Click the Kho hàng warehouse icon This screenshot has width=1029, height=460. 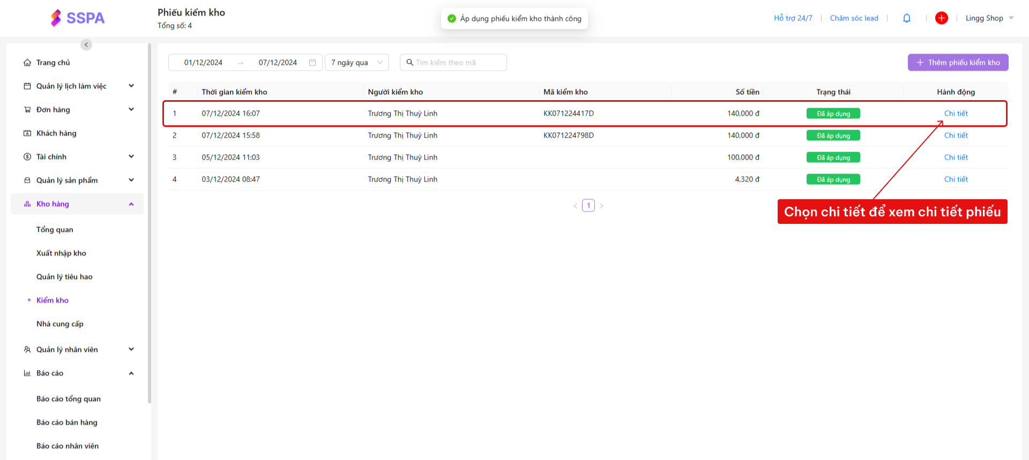point(27,204)
